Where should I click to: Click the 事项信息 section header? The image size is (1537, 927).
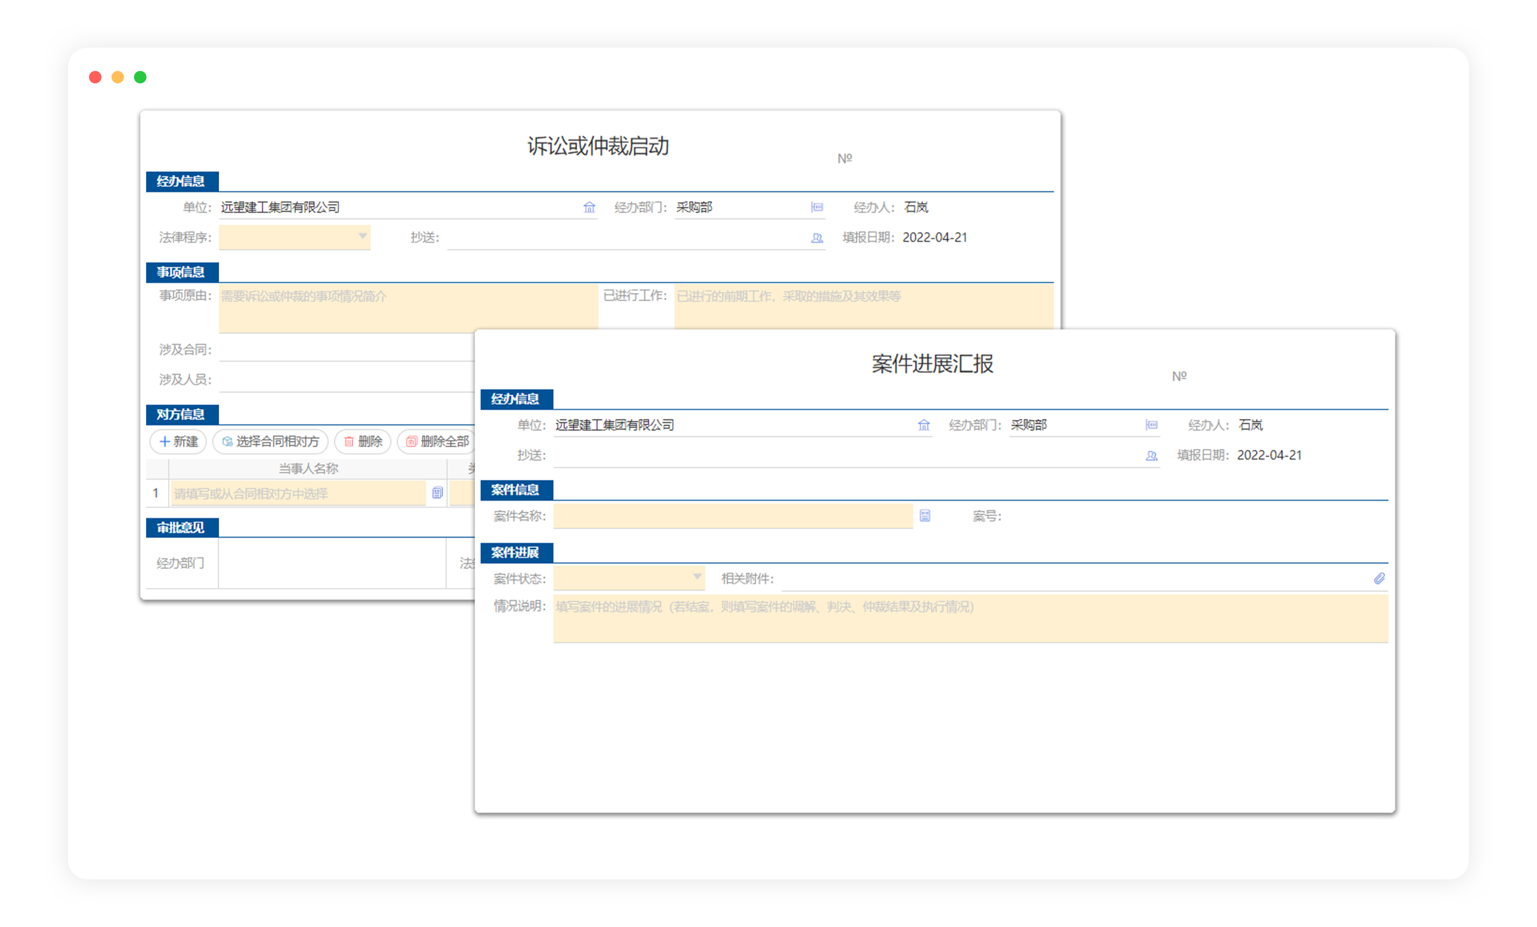182,272
